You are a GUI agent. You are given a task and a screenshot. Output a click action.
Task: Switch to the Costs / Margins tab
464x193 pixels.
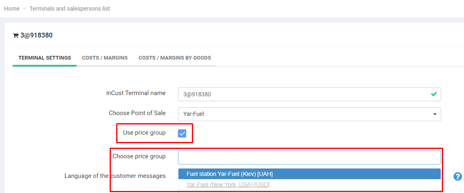pos(105,58)
